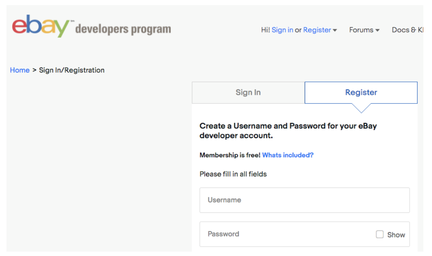Open the Docs menu in header
The width and height of the screenshot is (432, 256).
(x=407, y=30)
